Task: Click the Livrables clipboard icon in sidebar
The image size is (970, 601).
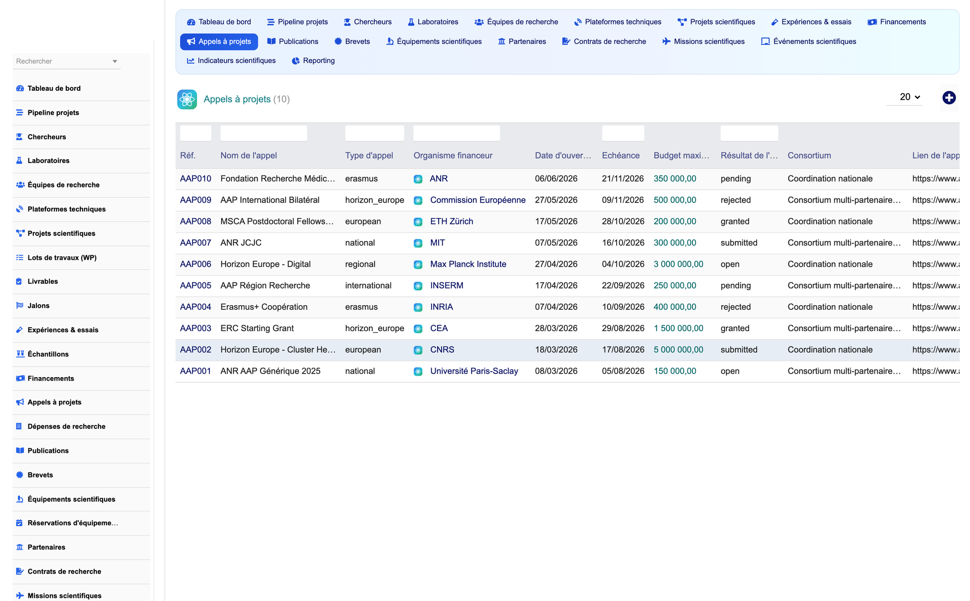Action: (x=20, y=281)
